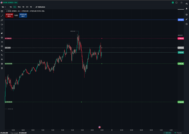The height and width of the screenshot is (134, 189).
Task: Open the 1m timeframe dropdown
Action: (4, 7)
